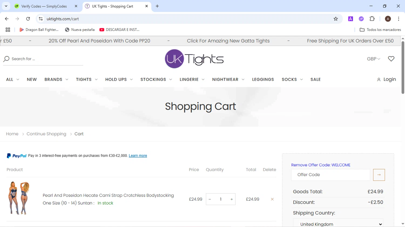Click the 20% Off Pearl And Poseidon banner
405x227 pixels.
[x=99, y=41]
